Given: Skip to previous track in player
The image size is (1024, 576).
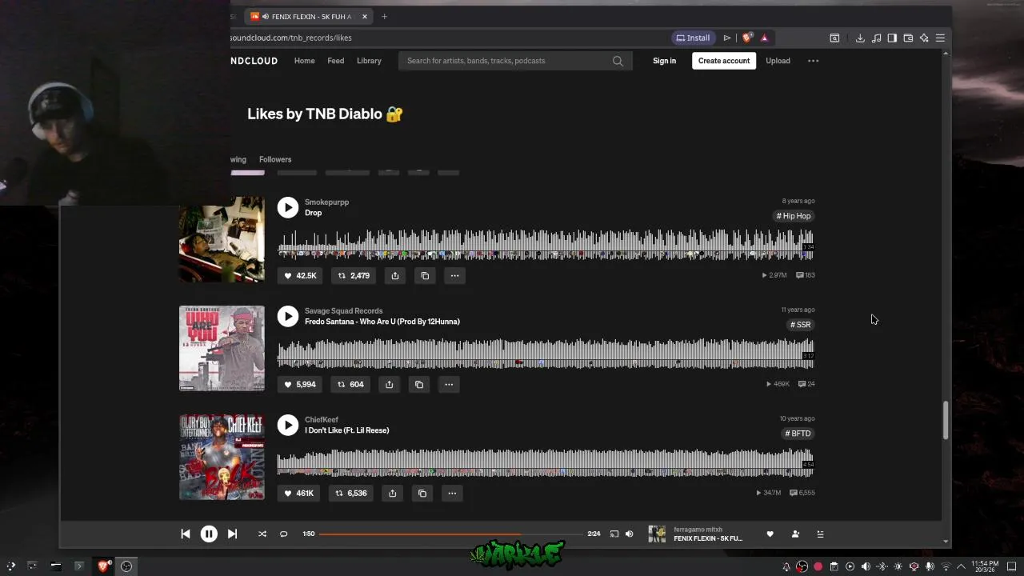Looking at the screenshot, I should point(186,534).
